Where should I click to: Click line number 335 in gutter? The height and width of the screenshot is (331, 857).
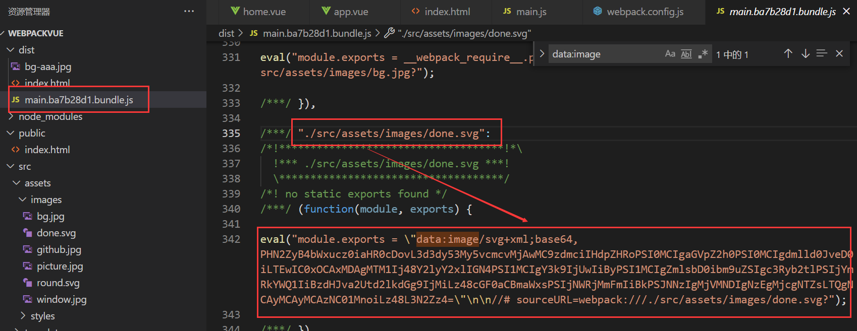click(231, 134)
